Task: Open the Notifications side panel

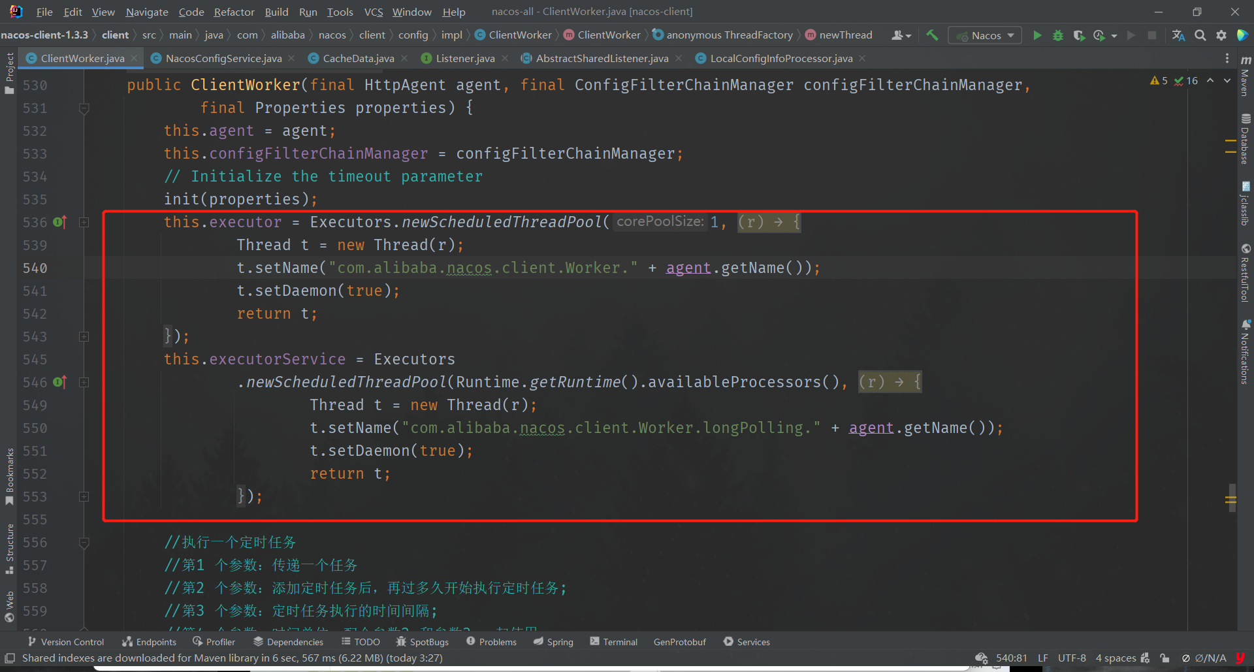Action: tap(1246, 351)
